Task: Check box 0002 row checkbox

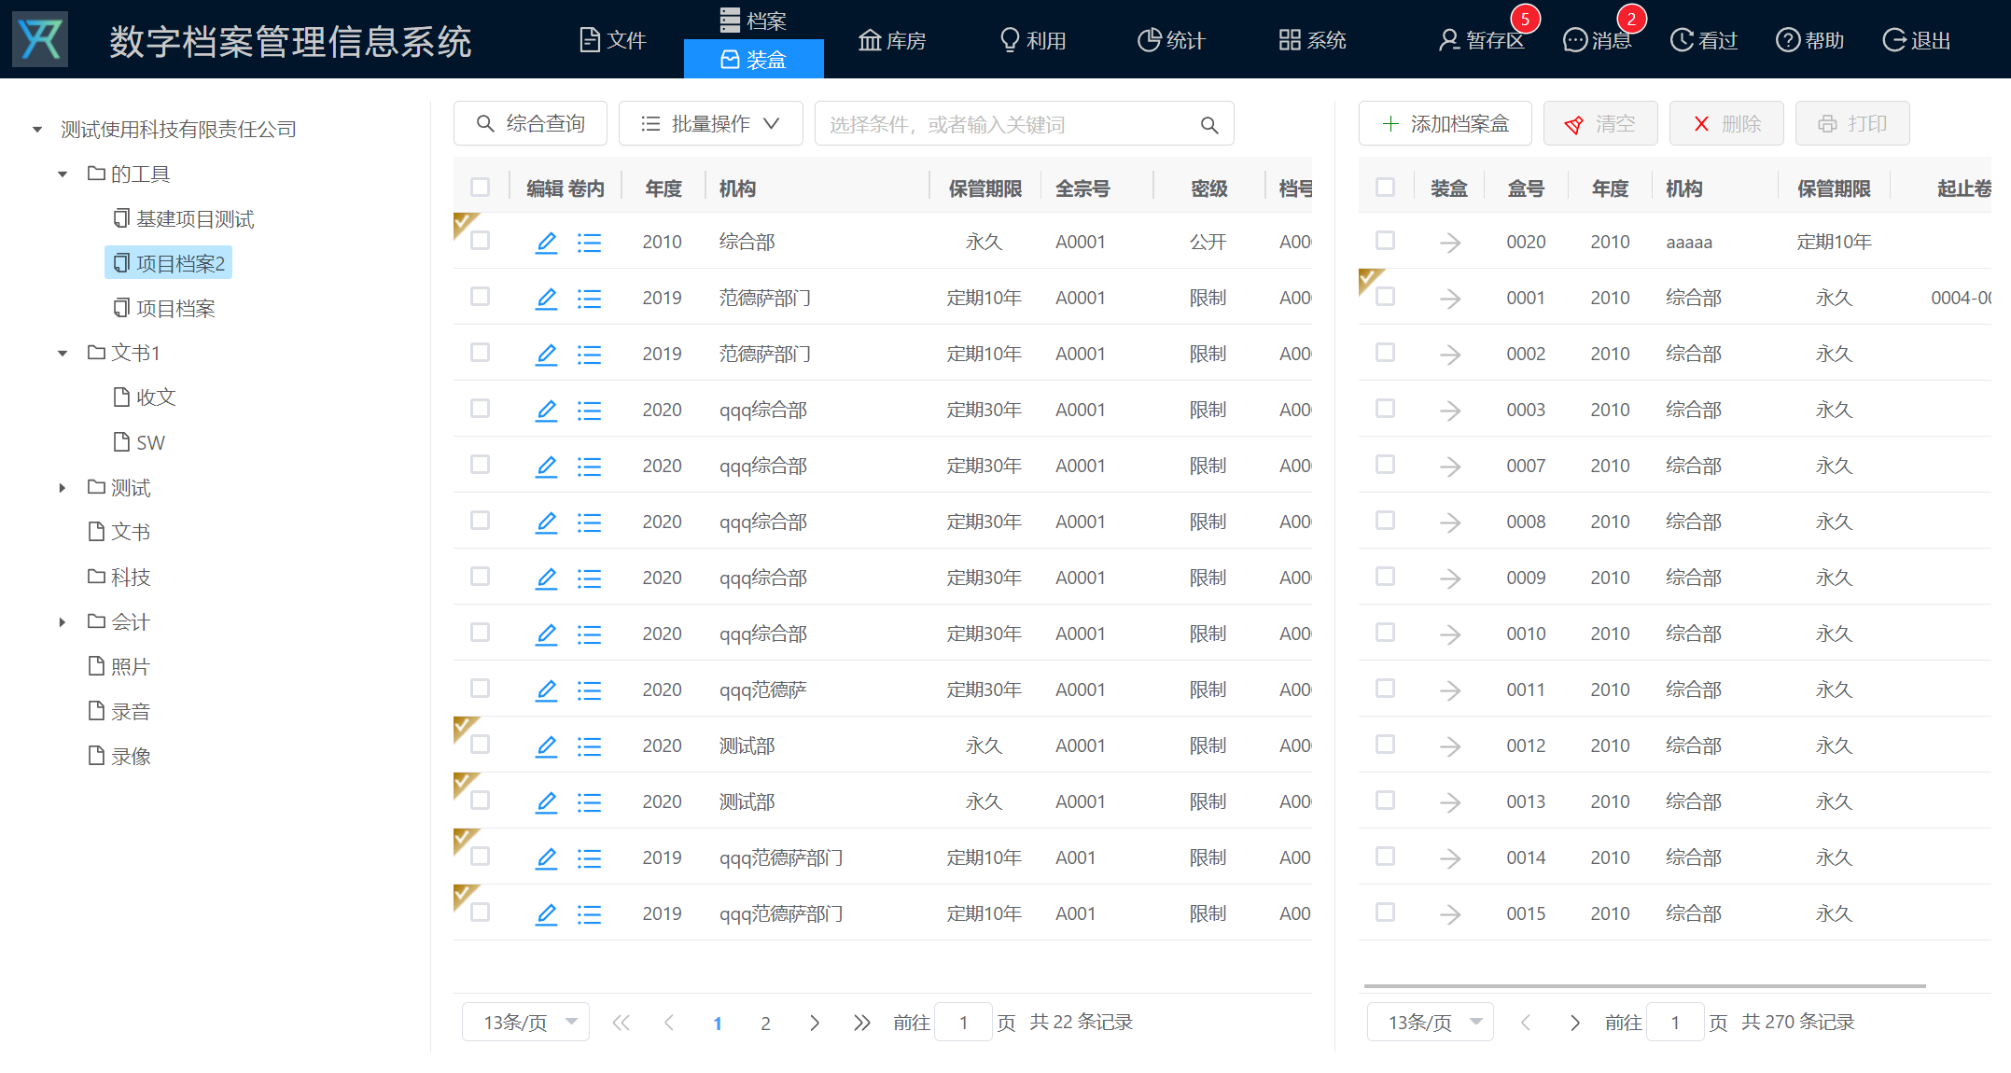Action: [1386, 353]
